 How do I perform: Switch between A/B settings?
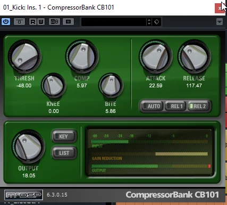[x=54, y=22]
